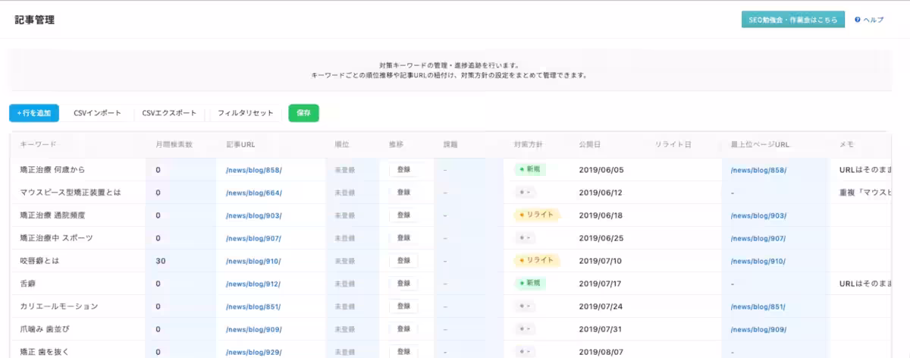The image size is (910, 358).
Task: Click 登録 in カリエールモーション row
Action: click(x=403, y=306)
